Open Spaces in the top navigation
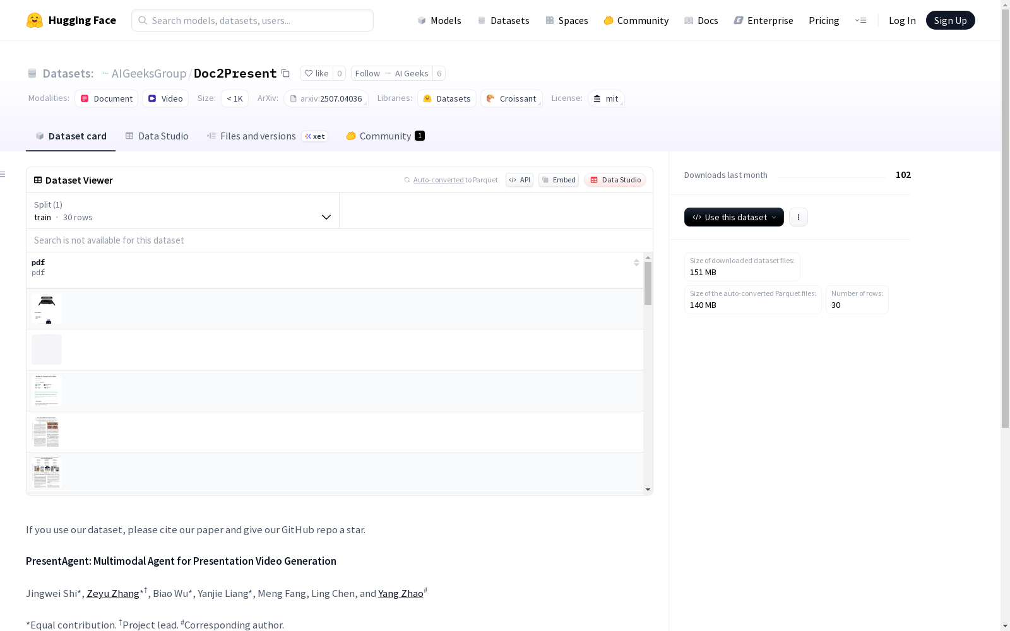Screen dimensions: 1010x631 click(x=567, y=20)
